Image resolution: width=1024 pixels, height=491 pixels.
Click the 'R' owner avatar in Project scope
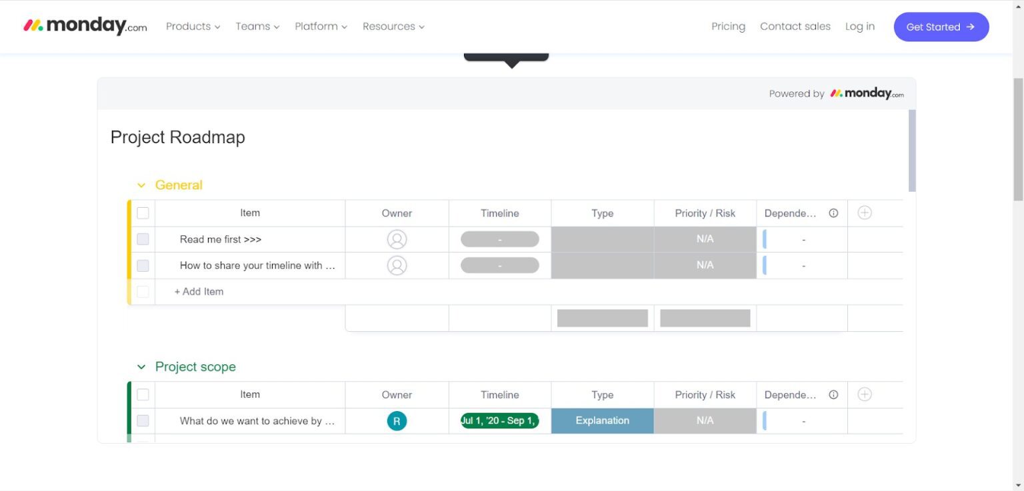397,420
